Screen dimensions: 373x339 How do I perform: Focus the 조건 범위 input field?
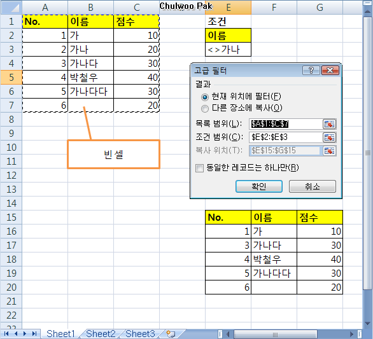point(286,137)
